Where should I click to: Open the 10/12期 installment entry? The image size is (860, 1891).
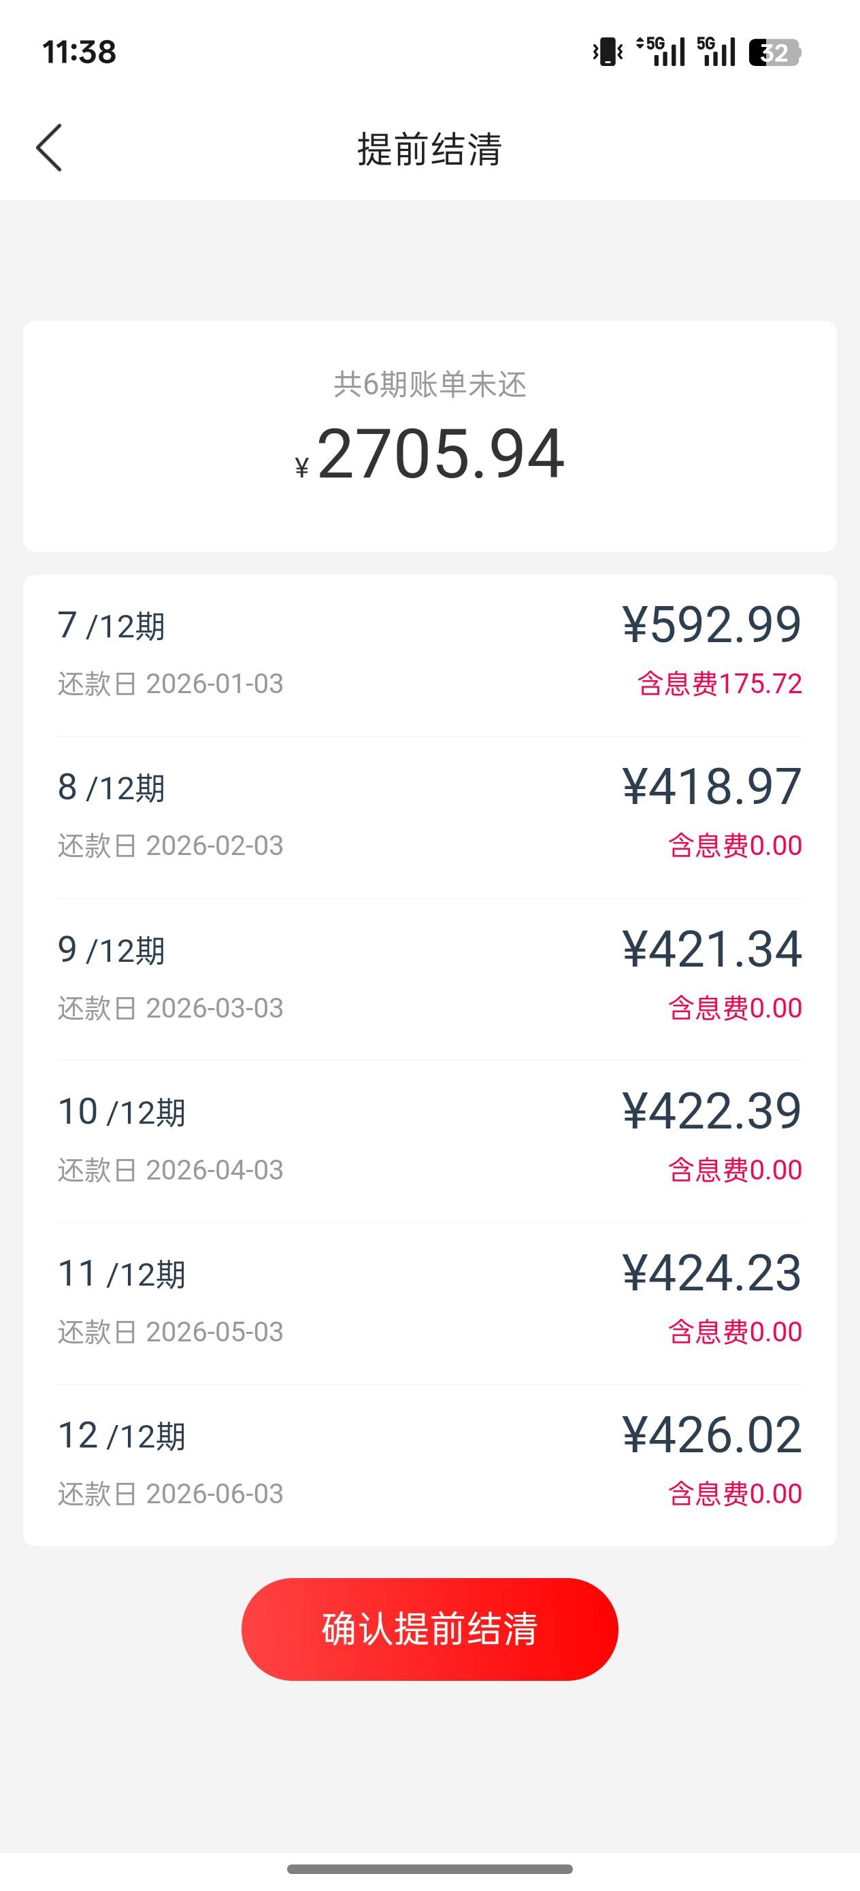click(x=429, y=1139)
